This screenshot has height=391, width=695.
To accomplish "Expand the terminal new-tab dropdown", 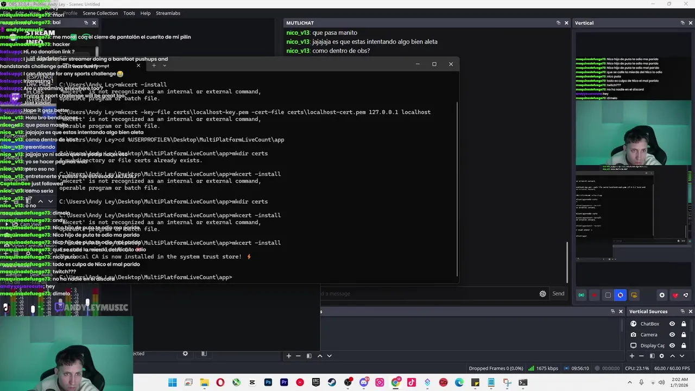I will tap(165, 66).
